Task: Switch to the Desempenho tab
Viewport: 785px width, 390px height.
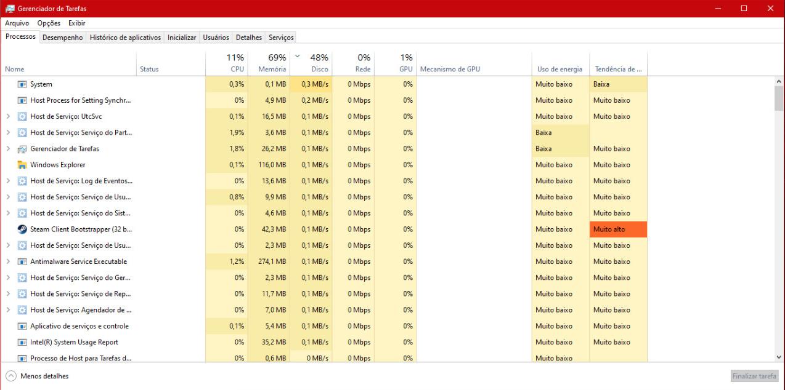Action: pyautogui.click(x=63, y=38)
